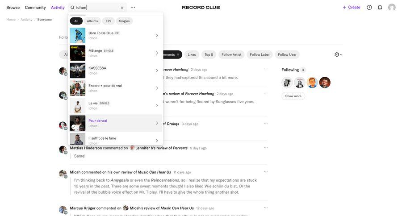Open more options on Pour de vrai cover
The width and height of the screenshot is (402, 216).
coord(82,127)
